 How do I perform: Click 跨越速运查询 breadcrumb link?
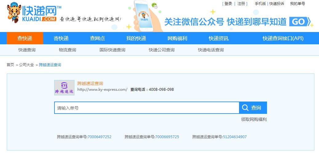click(50, 65)
